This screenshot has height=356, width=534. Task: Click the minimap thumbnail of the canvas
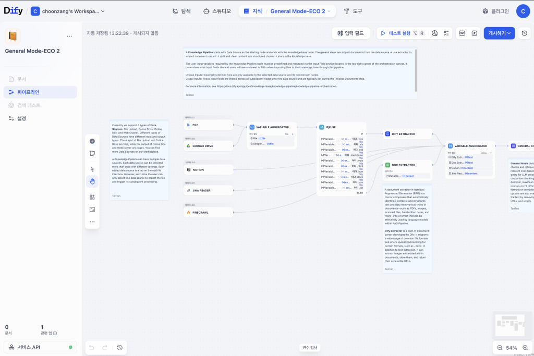tap(510, 325)
